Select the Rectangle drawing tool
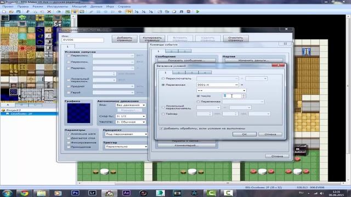 pos(98,11)
